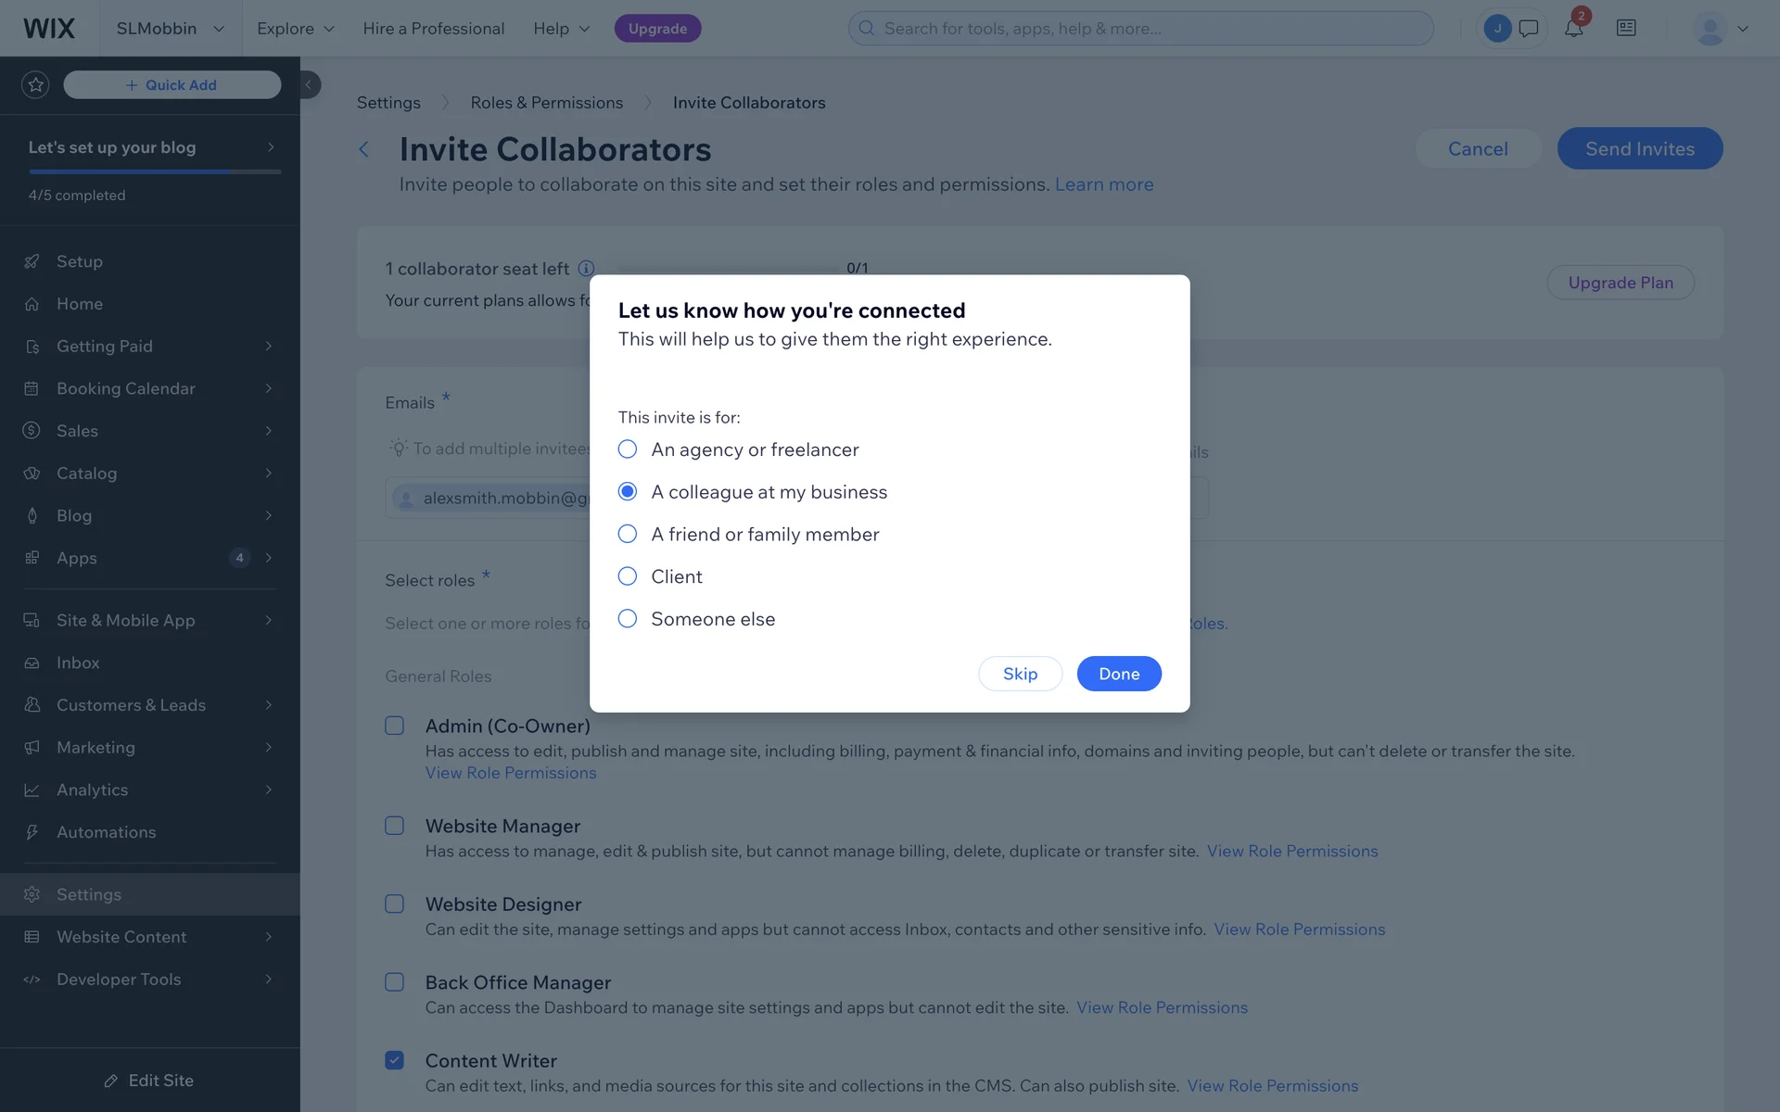This screenshot has width=1780, height=1112.
Task: Click the back arrow beside Invite Collaborators
Action: (x=364, y=149)
